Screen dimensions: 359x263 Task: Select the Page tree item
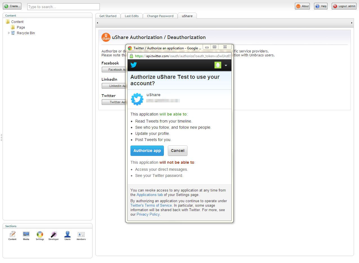click(x=21, y=27)
